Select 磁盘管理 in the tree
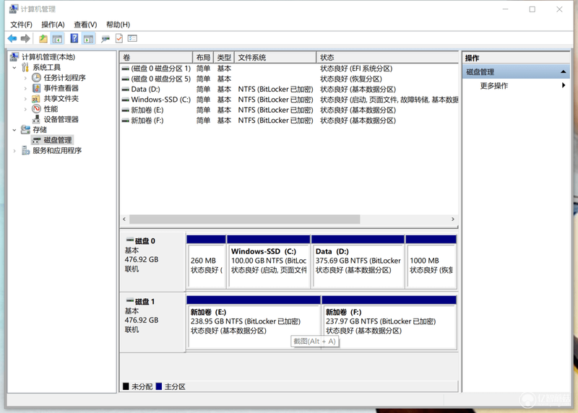Viewport: 578px width, 413px height. tap(58, 140)
